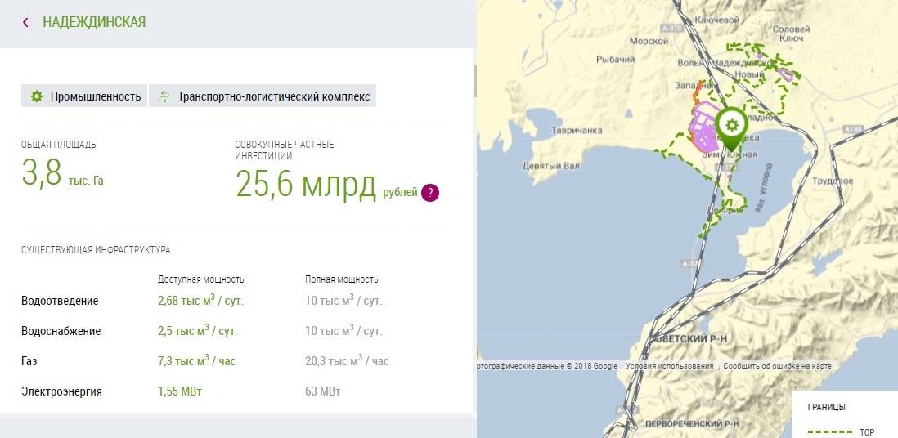
Task: Click the Тавричанка label on the map
Action: 576,130
